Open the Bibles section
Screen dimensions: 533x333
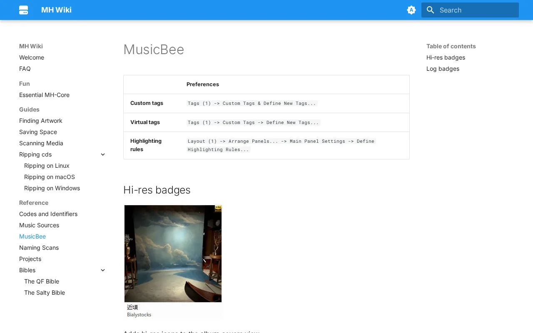[x=27, y=270]
